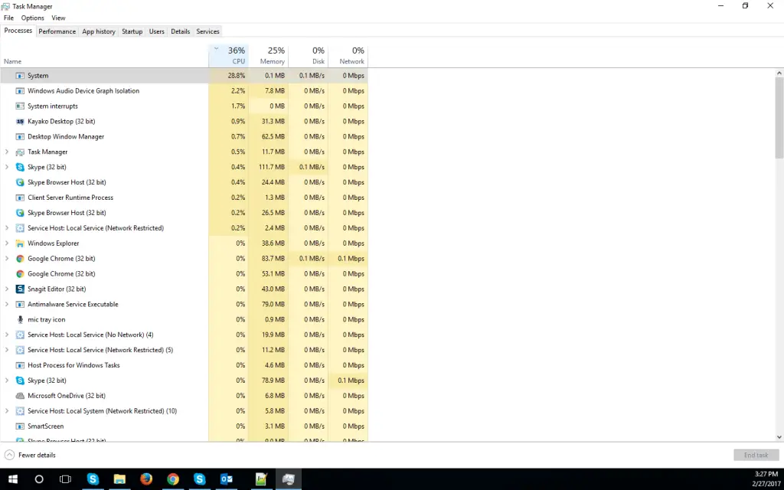
Task: Open Firefox from the taskbar
Action: 145,479
